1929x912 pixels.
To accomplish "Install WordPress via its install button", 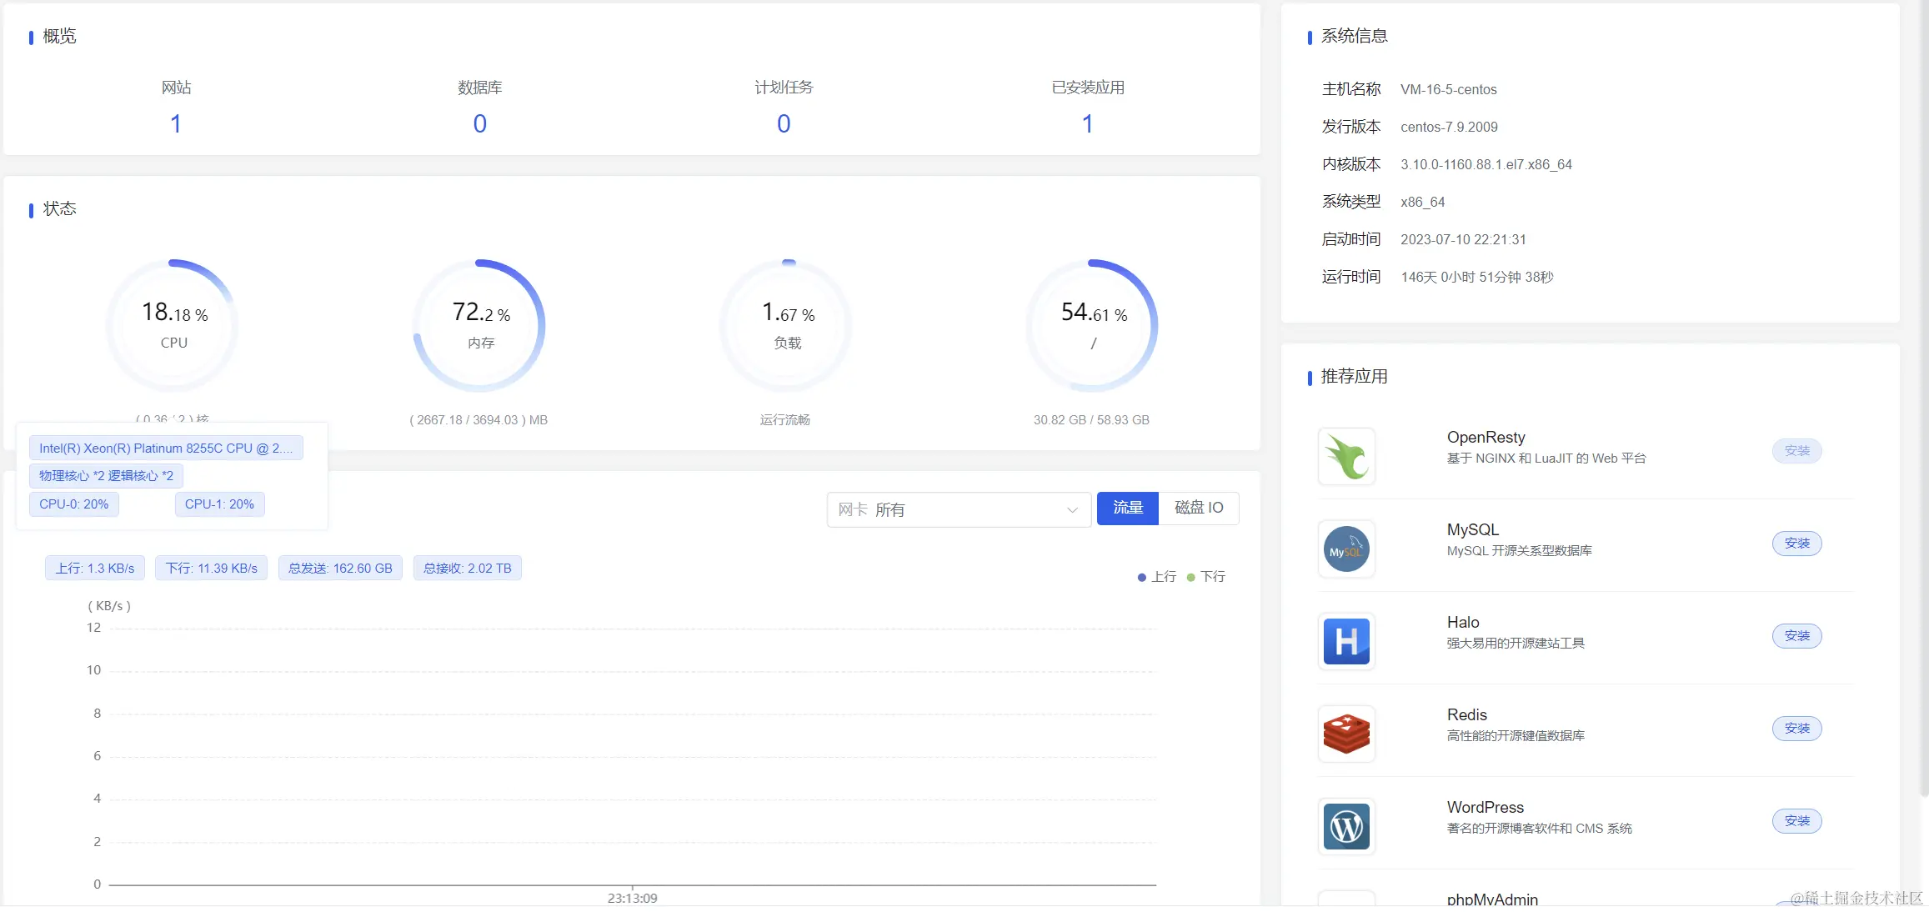I will click(x=1796, y=821).
